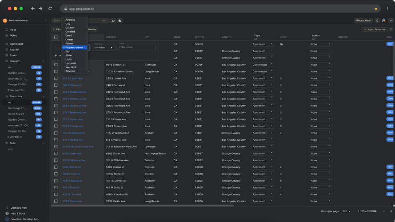Screen dimensions: 395x222
Task: Click the add property building icon
Action: [120, 20]
